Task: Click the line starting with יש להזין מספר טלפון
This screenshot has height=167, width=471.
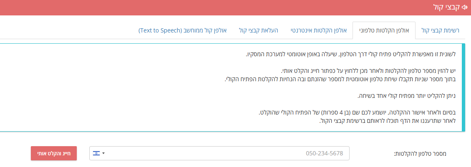Action: (369, 71)
